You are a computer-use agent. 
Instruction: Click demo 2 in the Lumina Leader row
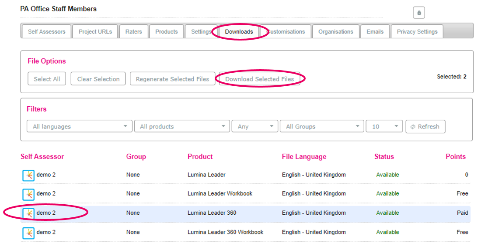[46, 175]
